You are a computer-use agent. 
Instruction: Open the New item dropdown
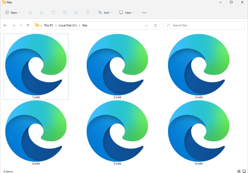13,13
